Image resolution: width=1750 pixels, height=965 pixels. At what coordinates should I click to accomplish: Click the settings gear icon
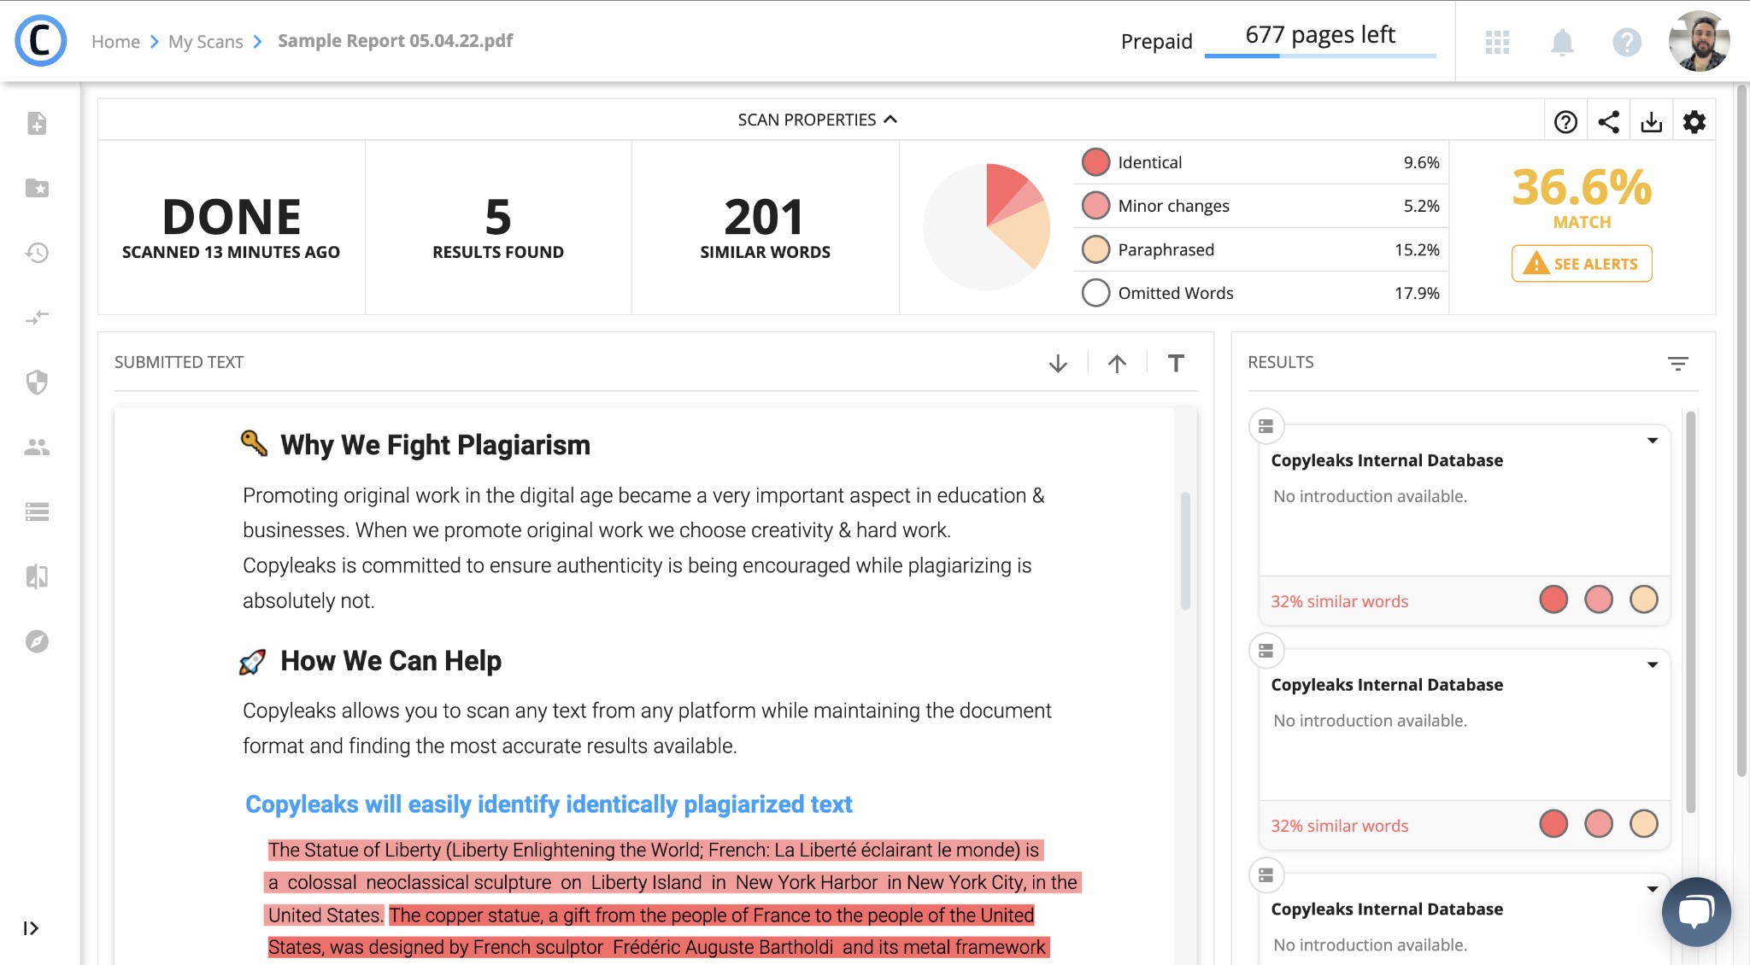[1694, 119]
